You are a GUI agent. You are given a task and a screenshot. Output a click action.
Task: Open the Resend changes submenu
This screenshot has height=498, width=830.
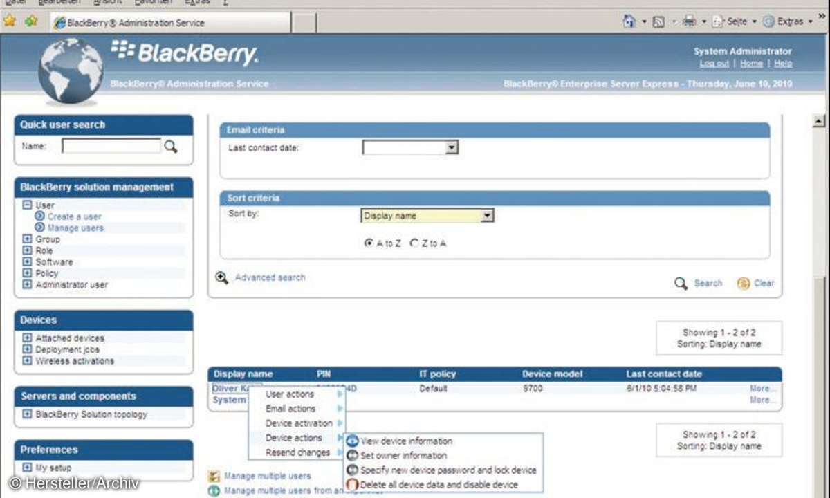tap(297, 452)
